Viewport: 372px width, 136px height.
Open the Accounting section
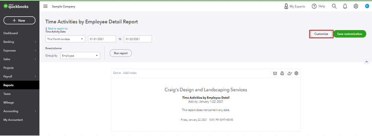click(x=11, y=111)
